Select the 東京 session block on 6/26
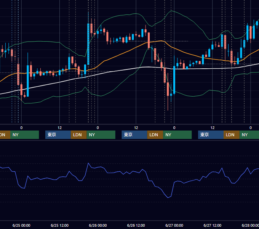 pyautogui.click(x=134, y=135)
